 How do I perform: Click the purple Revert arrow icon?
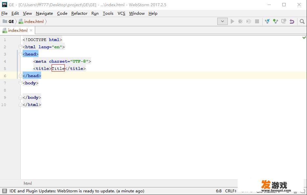click(292, 21)
